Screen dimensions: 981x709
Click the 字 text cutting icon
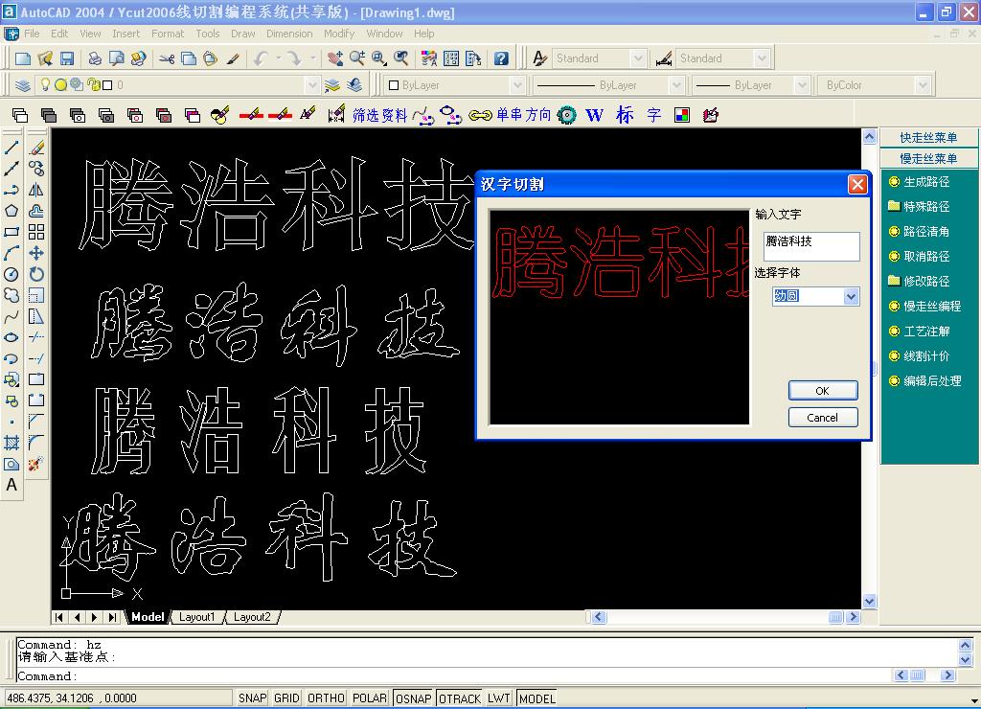[x=653, y=115]
